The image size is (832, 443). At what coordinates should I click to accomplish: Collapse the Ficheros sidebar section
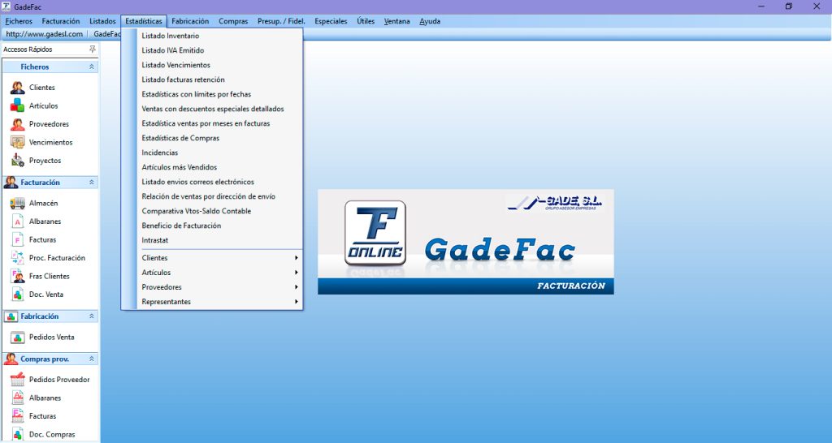pos(91,67)
